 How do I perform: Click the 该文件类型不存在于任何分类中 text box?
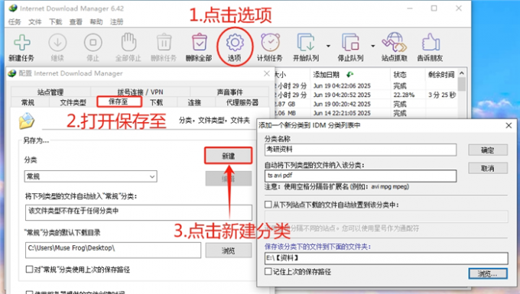[138, 212]
